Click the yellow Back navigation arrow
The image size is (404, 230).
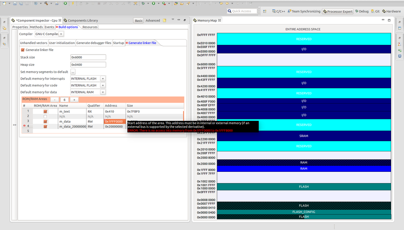(227, 3)
